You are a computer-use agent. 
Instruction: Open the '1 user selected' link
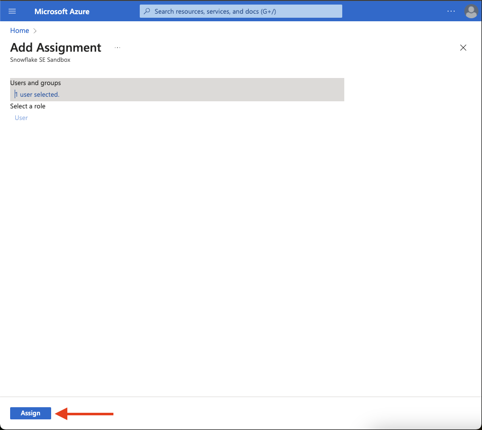(37, 95)
